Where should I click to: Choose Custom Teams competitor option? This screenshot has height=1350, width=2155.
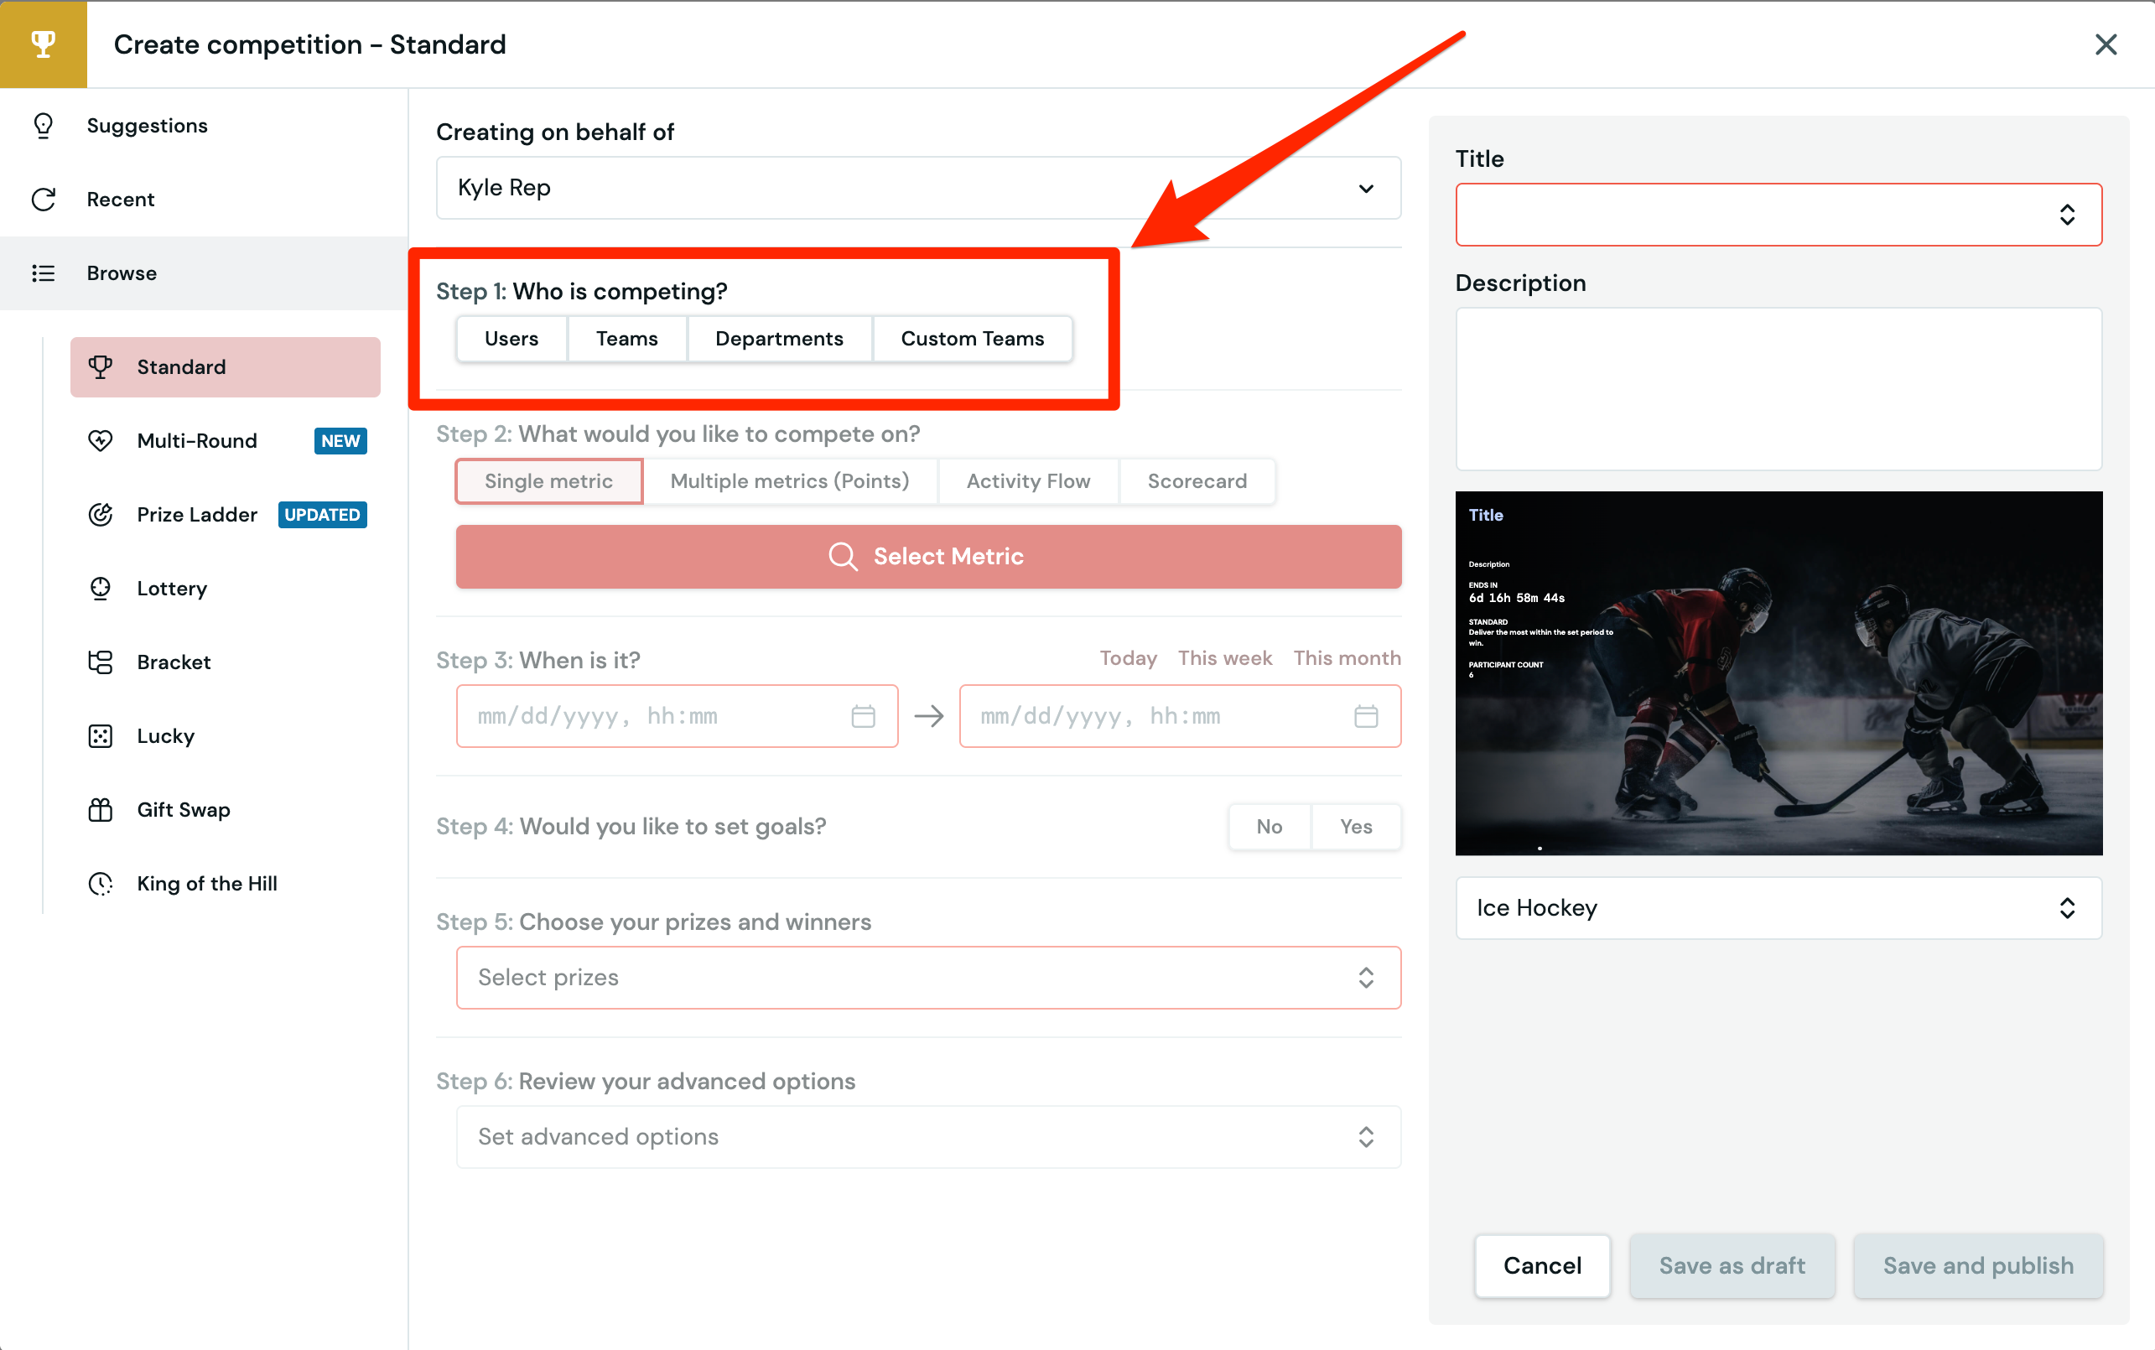(x=971, y=339)
